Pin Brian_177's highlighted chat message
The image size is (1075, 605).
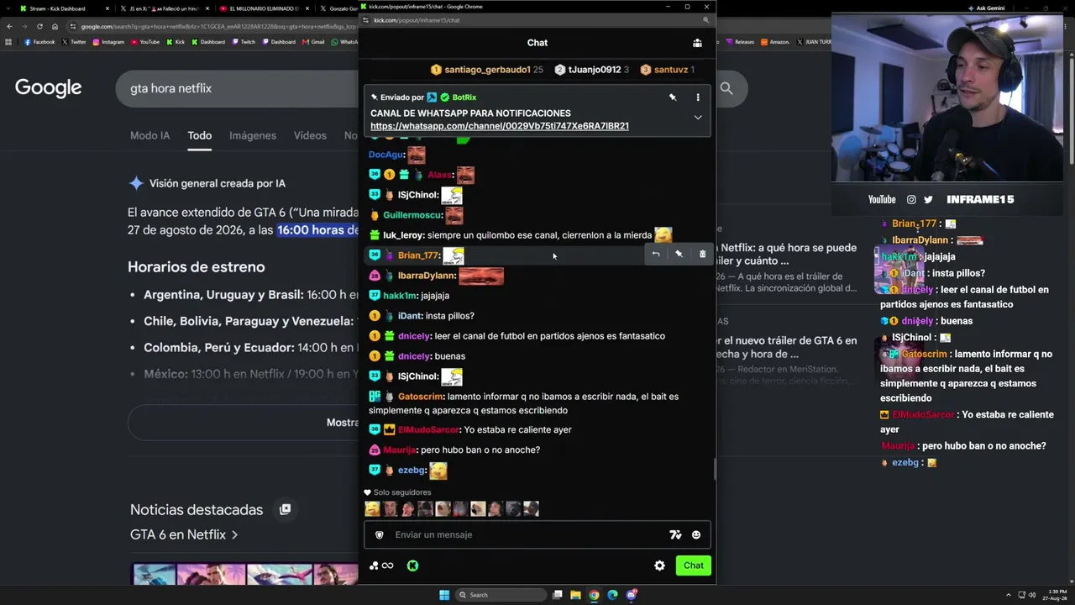click(679, 254)
